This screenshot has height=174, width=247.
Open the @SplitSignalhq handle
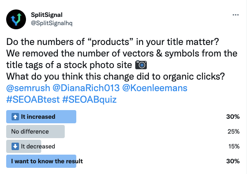pos(52,23)
